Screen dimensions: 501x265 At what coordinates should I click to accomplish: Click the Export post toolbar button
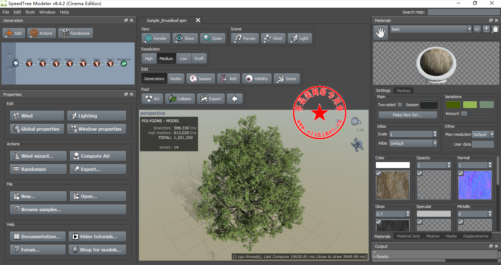click(211, 99)
